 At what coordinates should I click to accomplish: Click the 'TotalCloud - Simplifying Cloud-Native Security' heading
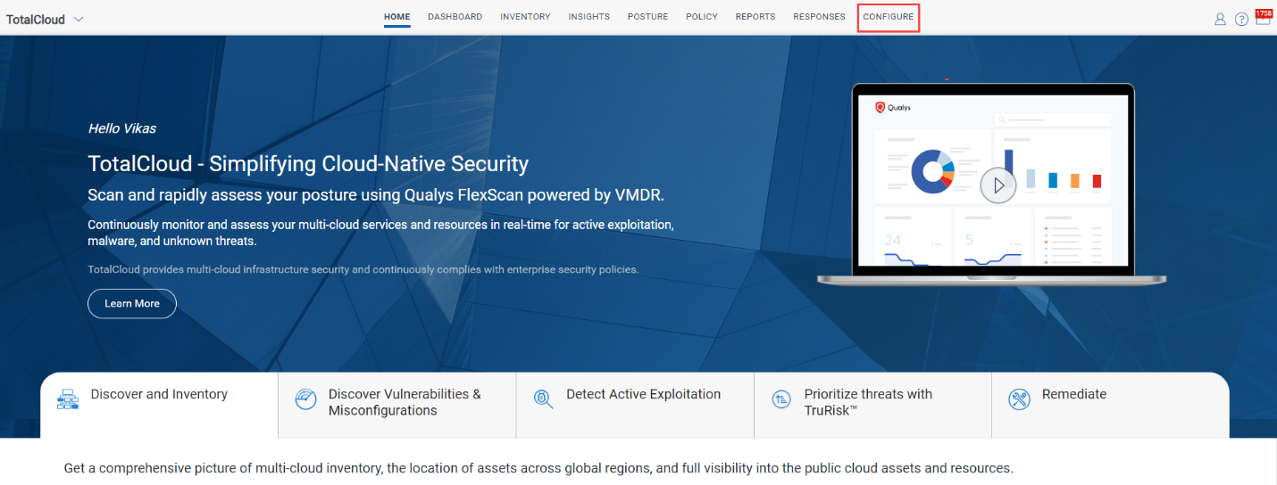pos(308,164)
